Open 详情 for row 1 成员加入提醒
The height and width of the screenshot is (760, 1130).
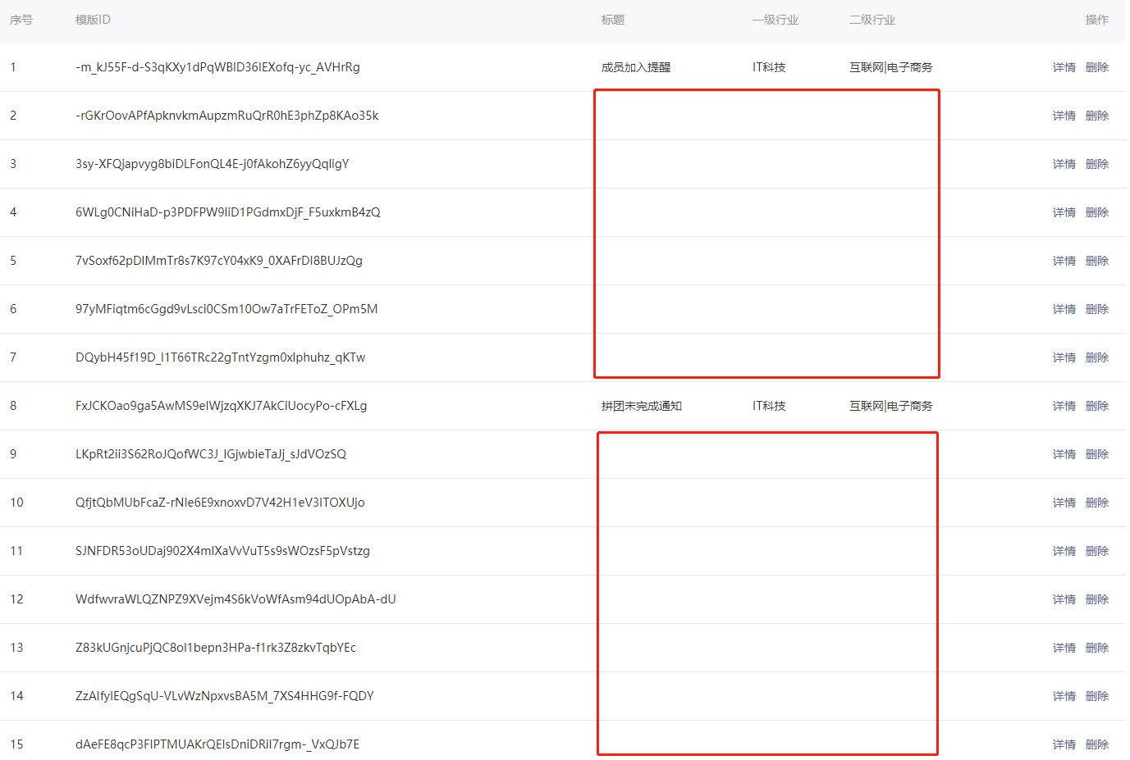[x=1064, y=67]
